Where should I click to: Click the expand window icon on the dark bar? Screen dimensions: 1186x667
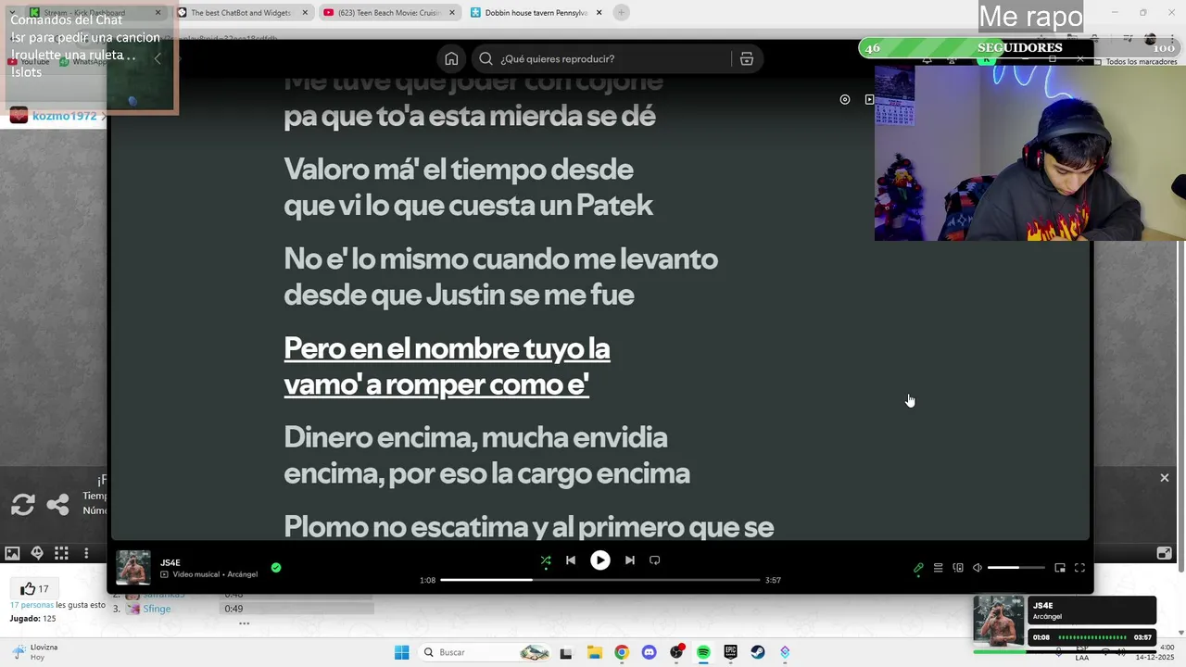click(x=1165, y=553)
